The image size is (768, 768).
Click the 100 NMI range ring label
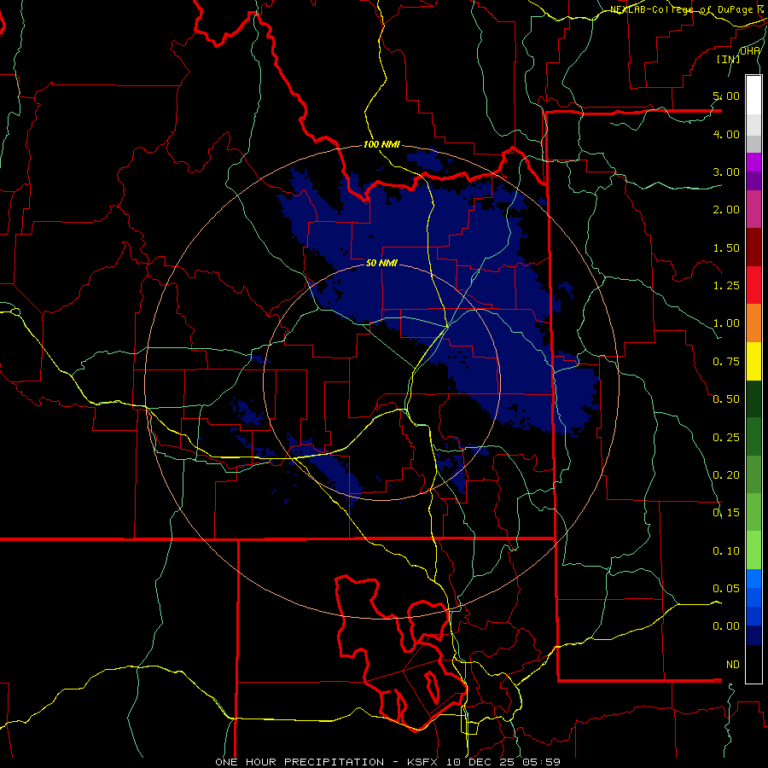tap(381, 145)
